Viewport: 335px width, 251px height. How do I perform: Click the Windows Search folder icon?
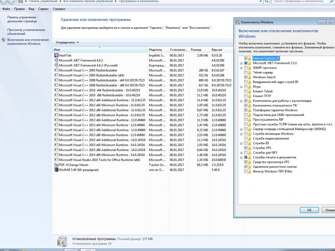(250, 77)
